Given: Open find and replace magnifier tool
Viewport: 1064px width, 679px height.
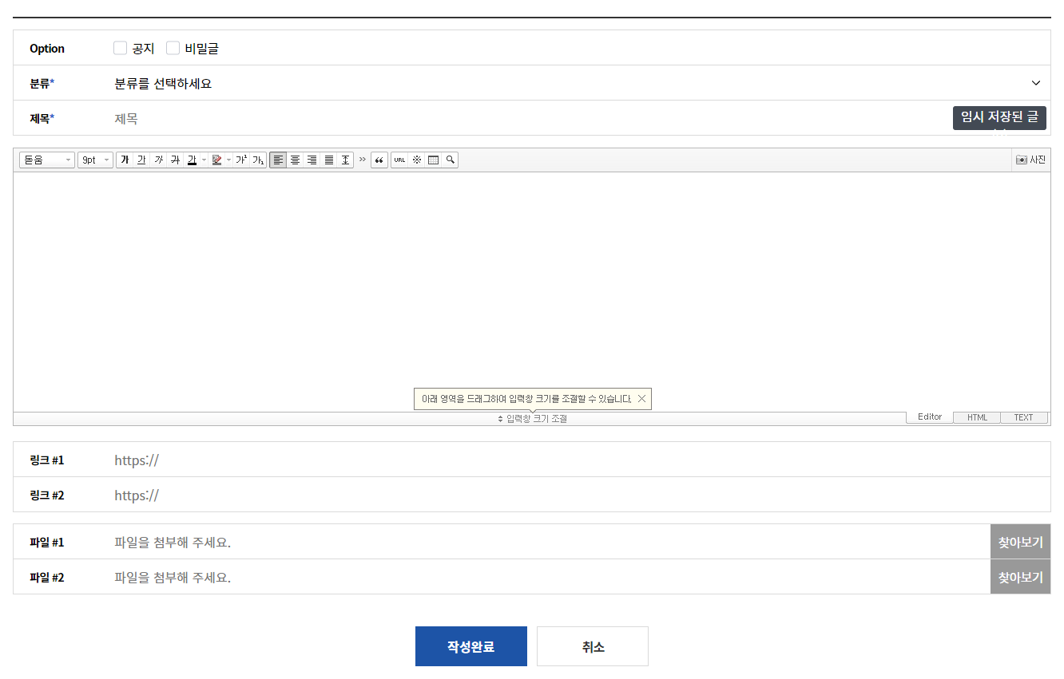Looking at the screenshot, I should click(451, 160).
